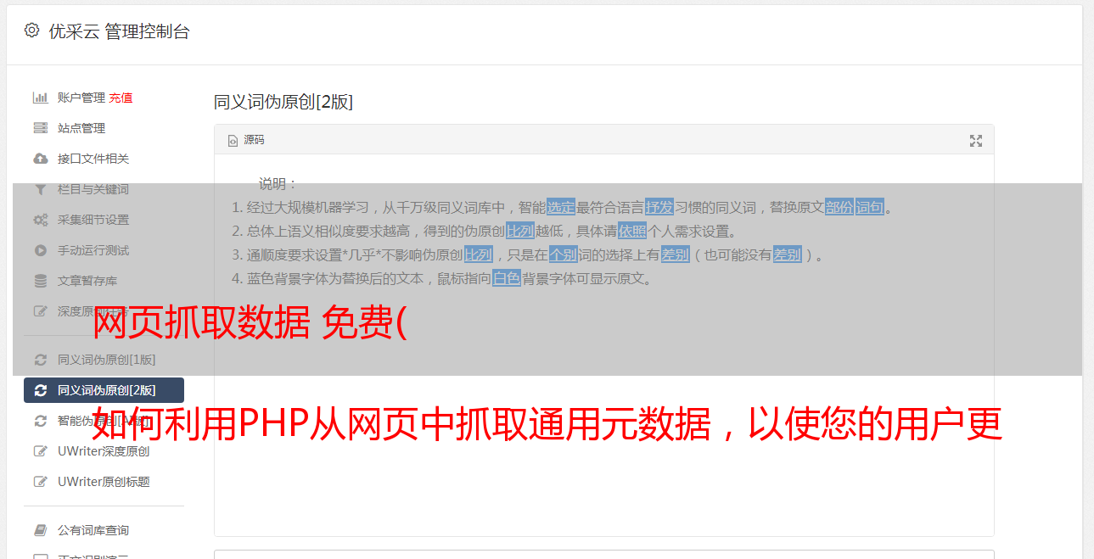Click the gear icon beside 优采云 管理控制台

point(32,31)
